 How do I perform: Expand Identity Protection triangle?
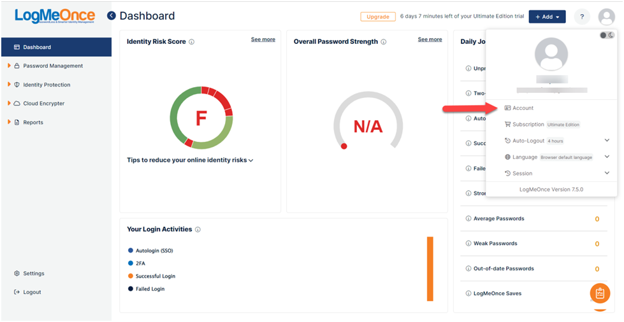(9, 84)
